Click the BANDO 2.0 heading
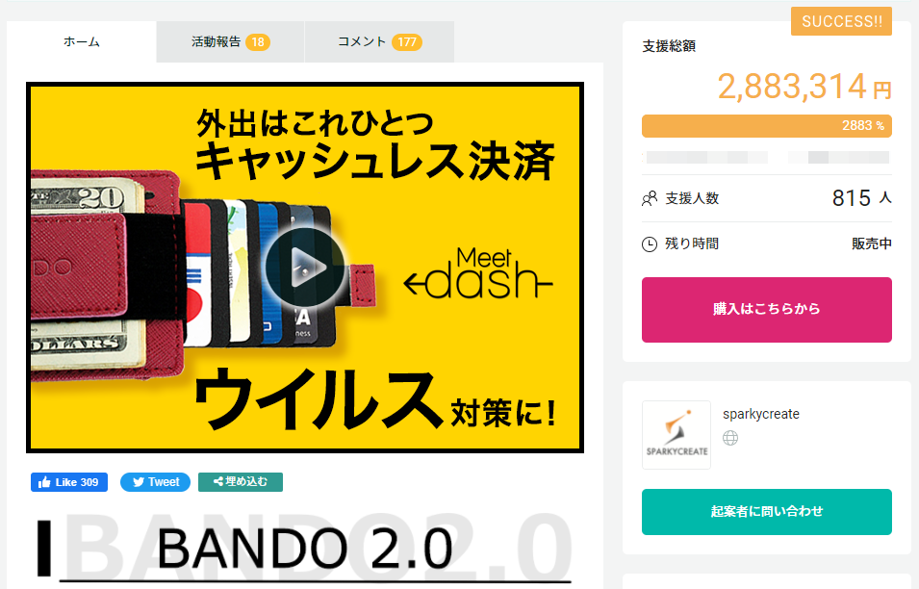919x589 pixels. tap(305, 549)
